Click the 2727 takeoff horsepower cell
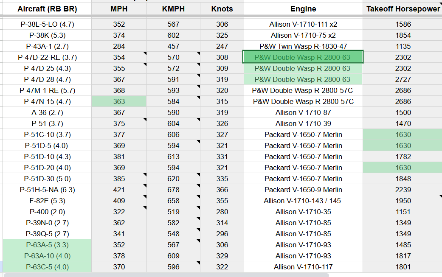Viewport: 442px width, 277px height. tap(403, 79)
